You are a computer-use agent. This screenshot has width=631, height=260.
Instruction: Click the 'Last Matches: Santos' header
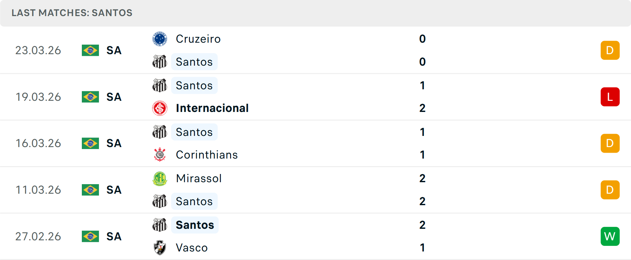pos(72,13)
